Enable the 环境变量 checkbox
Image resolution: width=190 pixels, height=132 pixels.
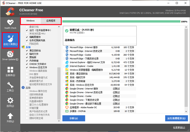tap(27, 108)
